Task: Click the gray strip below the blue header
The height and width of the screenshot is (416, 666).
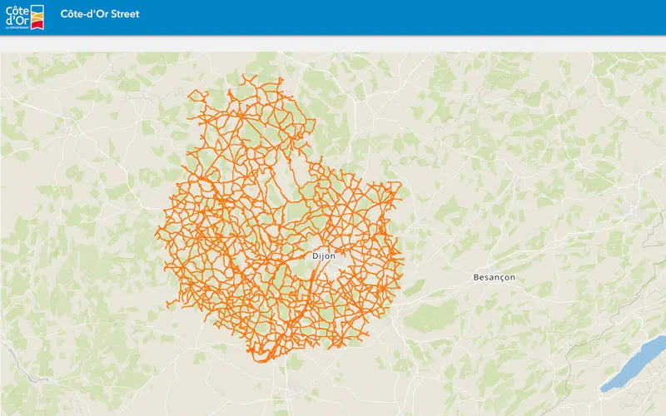Action: pyautogui.click(x=333, y=43)
